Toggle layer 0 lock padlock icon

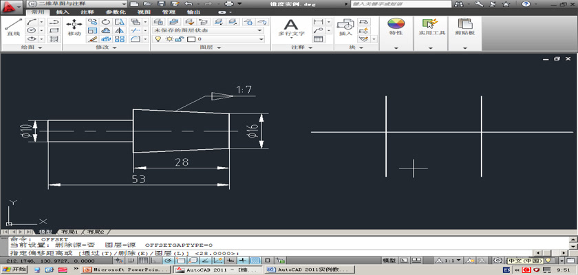click(x=180, y=38)
